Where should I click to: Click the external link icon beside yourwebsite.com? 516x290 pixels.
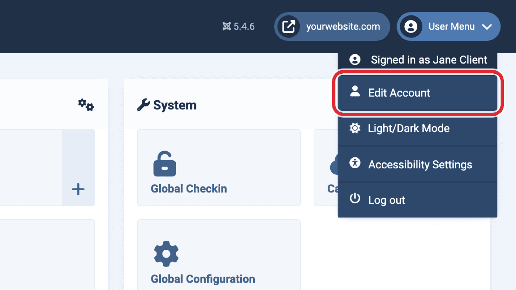coord(288,27)
